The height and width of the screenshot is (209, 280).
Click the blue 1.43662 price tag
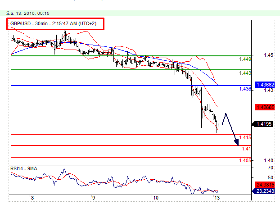pyautogui.click(x=265, y=85)
